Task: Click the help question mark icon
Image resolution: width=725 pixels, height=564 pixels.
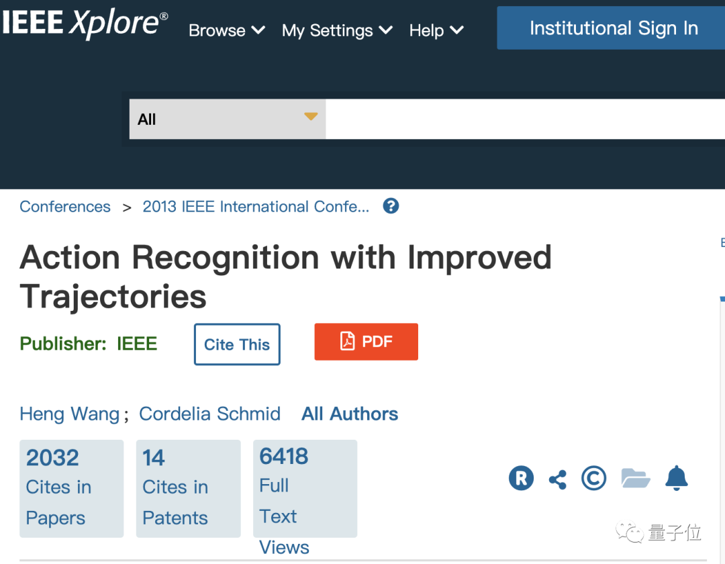Action: point(391,206)
